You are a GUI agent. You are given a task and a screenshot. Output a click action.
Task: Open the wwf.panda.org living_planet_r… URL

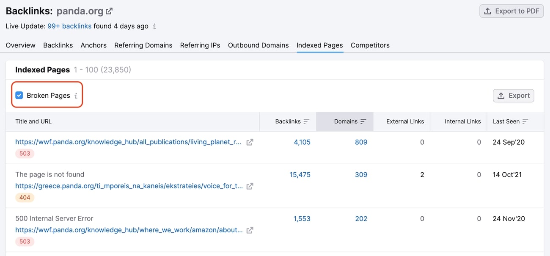[129, 142]
